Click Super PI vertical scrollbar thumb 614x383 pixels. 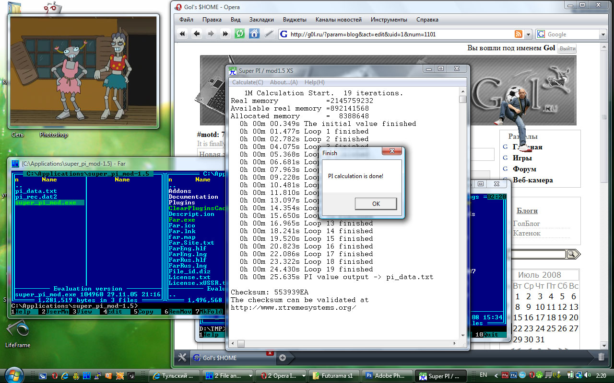462,100
